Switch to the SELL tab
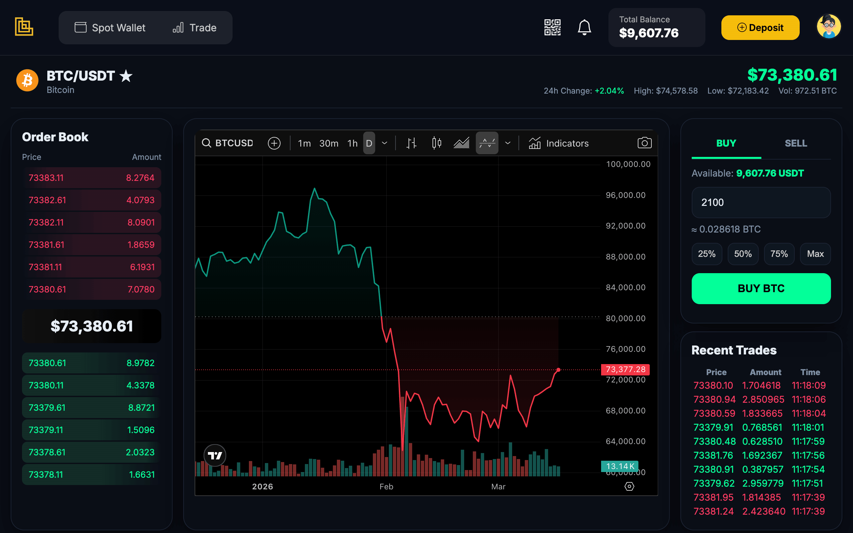The width and height of the screenshot is (853, 533). pyautogui.click(x=796, y=143)
